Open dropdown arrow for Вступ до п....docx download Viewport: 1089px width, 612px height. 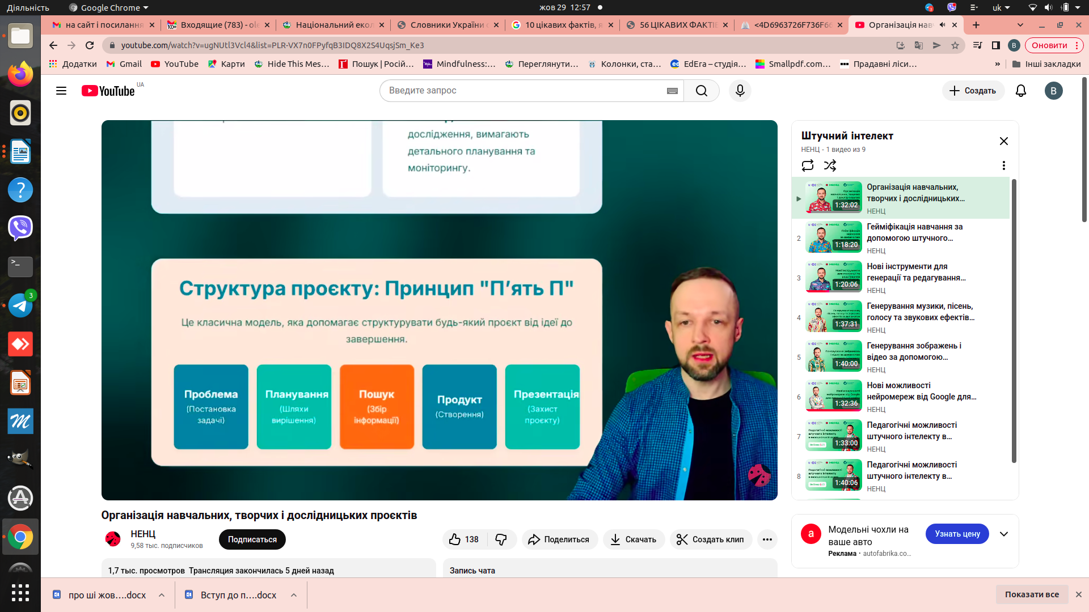click(x=294, y=594)
